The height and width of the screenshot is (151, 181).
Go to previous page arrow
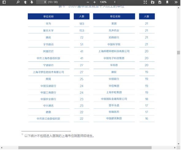[25, 2]
